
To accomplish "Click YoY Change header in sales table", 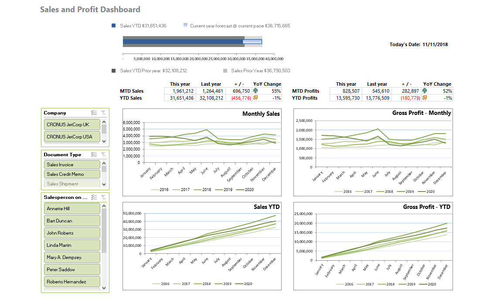I will 267,84.
